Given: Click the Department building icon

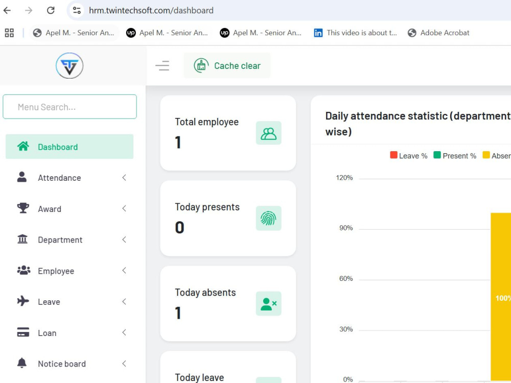Looking at the screenshot, I should tap(22, 239).
